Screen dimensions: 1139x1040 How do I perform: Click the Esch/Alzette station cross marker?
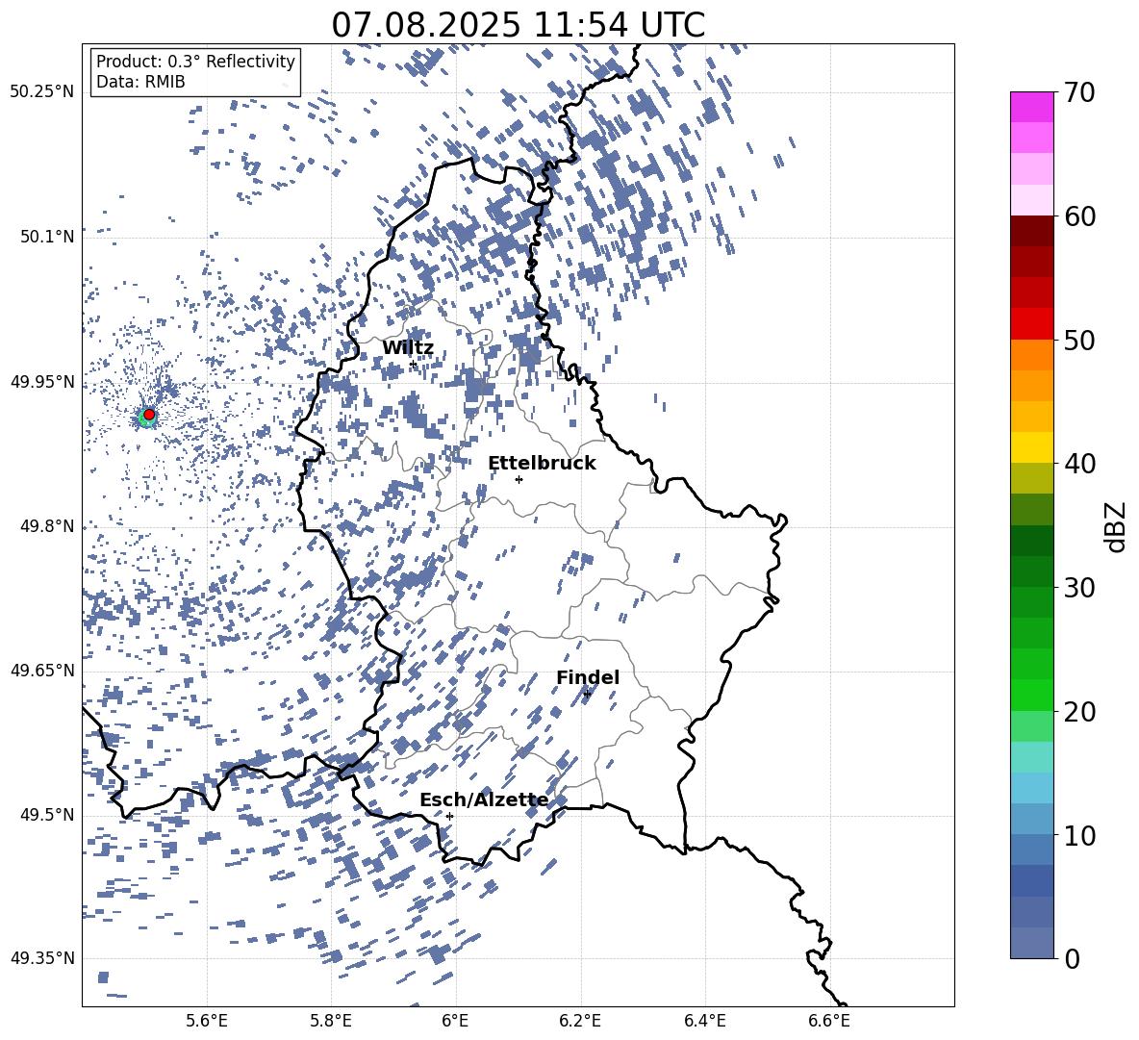tap(449, 816)
